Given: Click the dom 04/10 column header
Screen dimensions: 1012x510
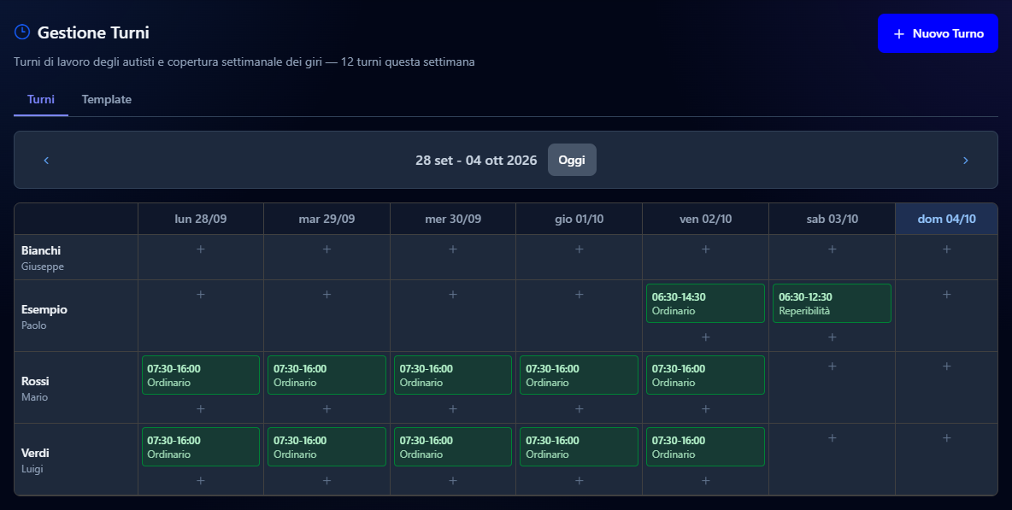Looking at the screenshot, I should tap(947, 219).
